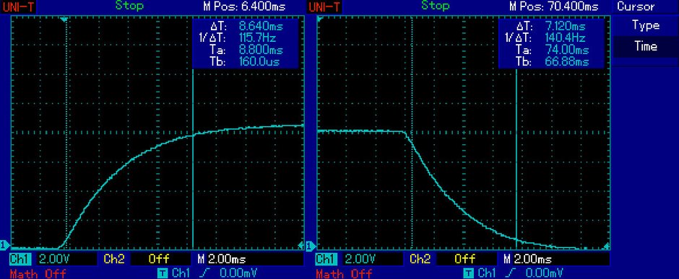Screen dimensions: 679x279
Task: Click the left trigger position marker at top
Action: (64, 19)
